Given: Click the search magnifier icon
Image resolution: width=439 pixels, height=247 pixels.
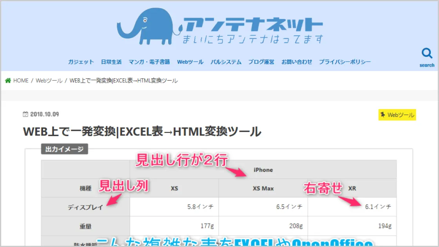Looking at the screenshot, I should [x=427, y=52].
